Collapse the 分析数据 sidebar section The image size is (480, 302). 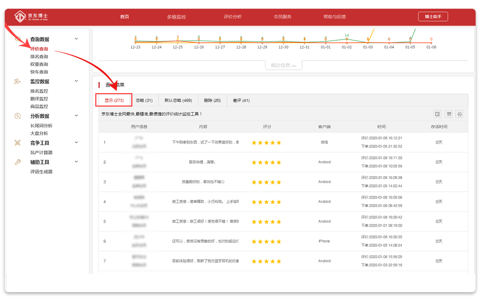click(76, 116)
